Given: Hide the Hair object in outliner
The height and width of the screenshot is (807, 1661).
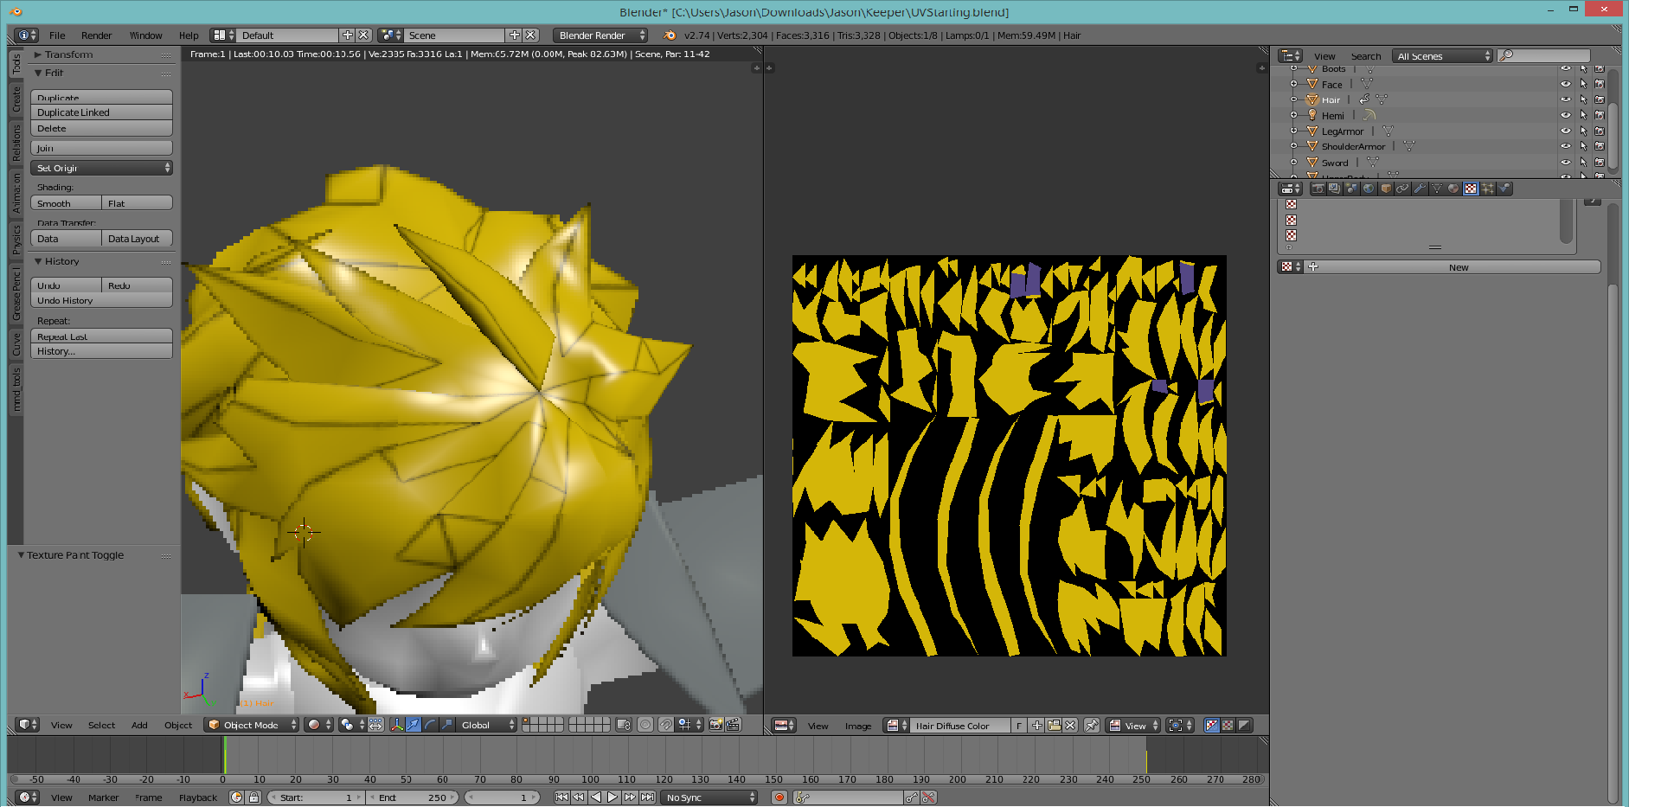Looking at the screenshot, I should [x=1566, y=99].
